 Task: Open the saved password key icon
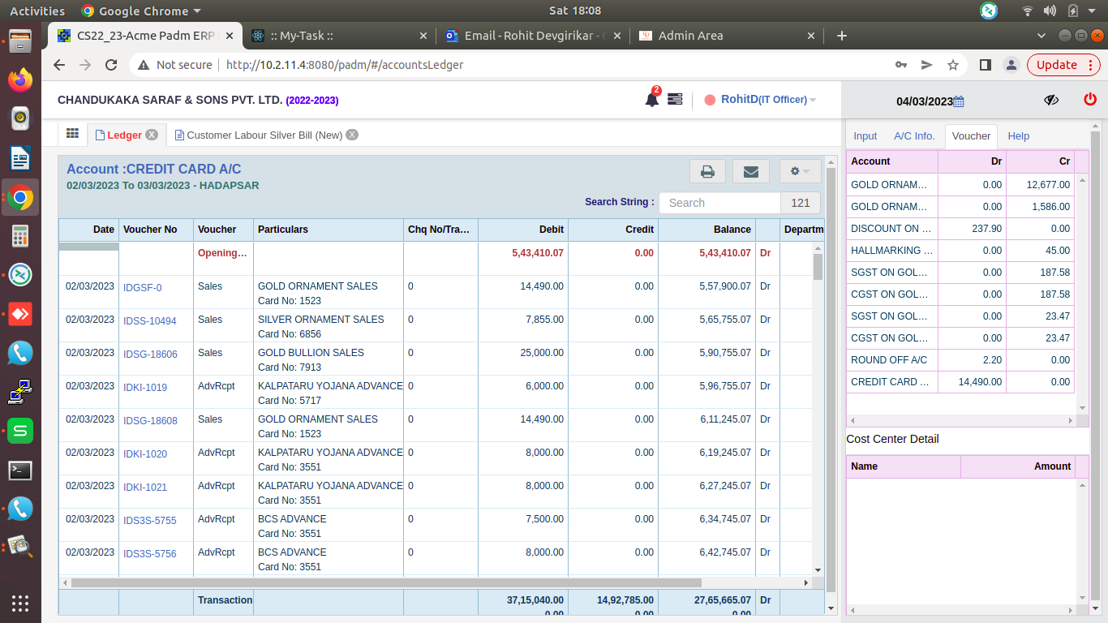coord(900,65)
